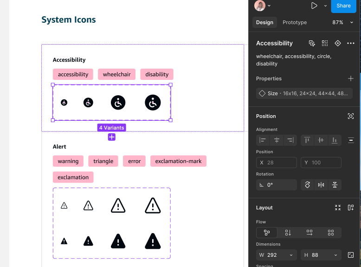Align right using alignment icon
The image size is (361, 267).
[x=290, y=140]
